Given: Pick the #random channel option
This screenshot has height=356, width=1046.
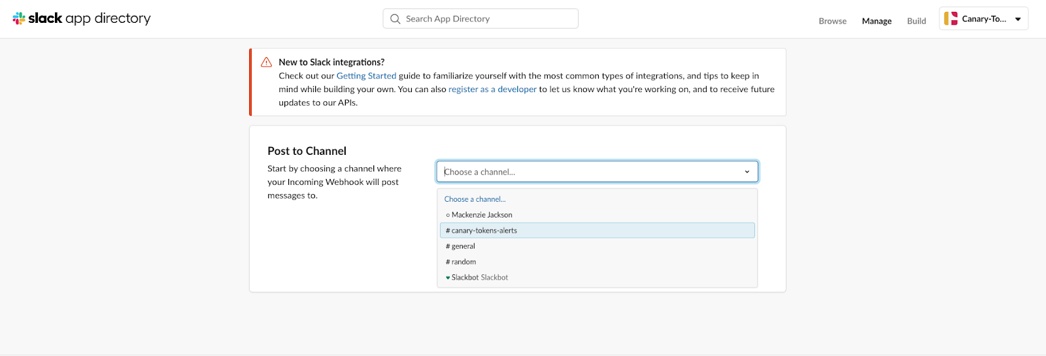Looking at the screenshot, I should pyautogui.click(x=464, y=262).
